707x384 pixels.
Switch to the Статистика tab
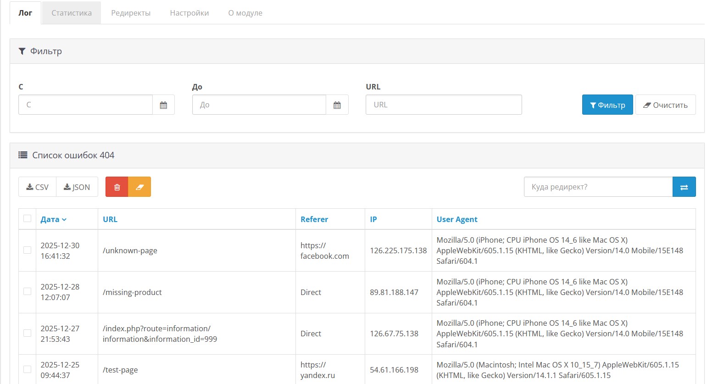click(x=72, y=13)
